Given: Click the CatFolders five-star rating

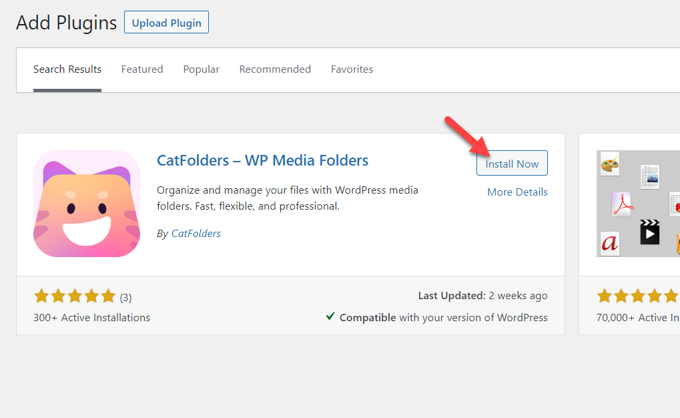Looking at the screenshot, I should [75, 296].
